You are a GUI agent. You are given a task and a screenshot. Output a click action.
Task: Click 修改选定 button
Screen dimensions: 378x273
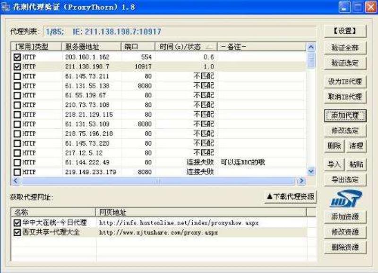point(345,131)
